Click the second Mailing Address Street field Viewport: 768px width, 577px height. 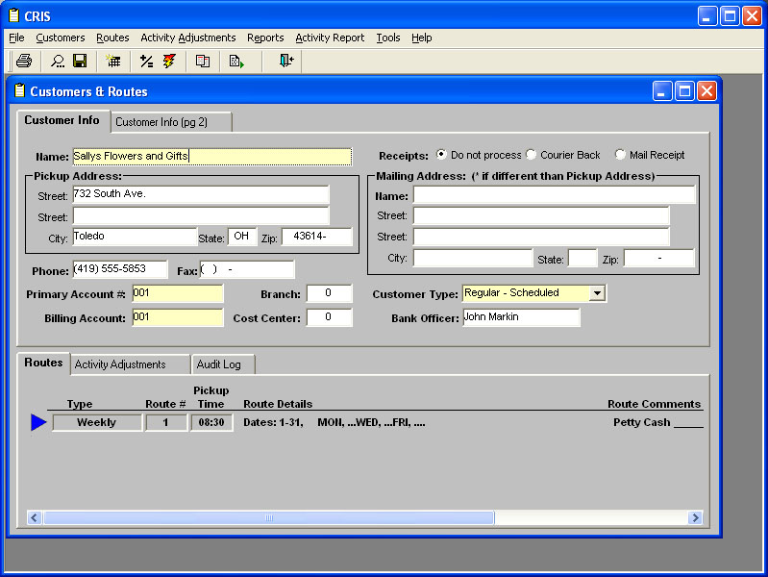[541, 237]
